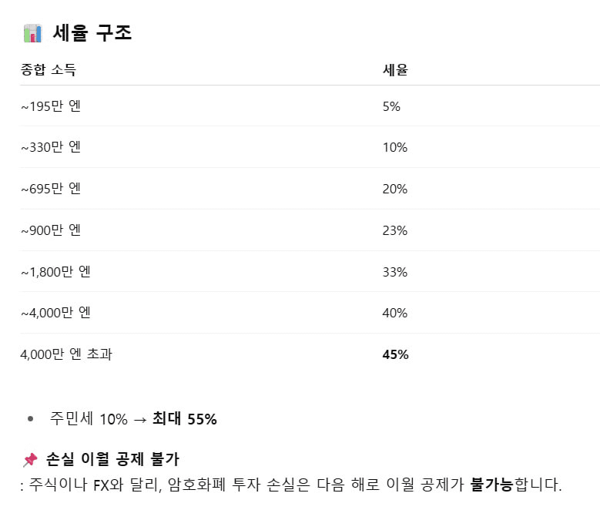600x520 pixels.
Task: Select the ~330만 엔 bracket cell
Action: pyautogui.click(x=51, y=147)
